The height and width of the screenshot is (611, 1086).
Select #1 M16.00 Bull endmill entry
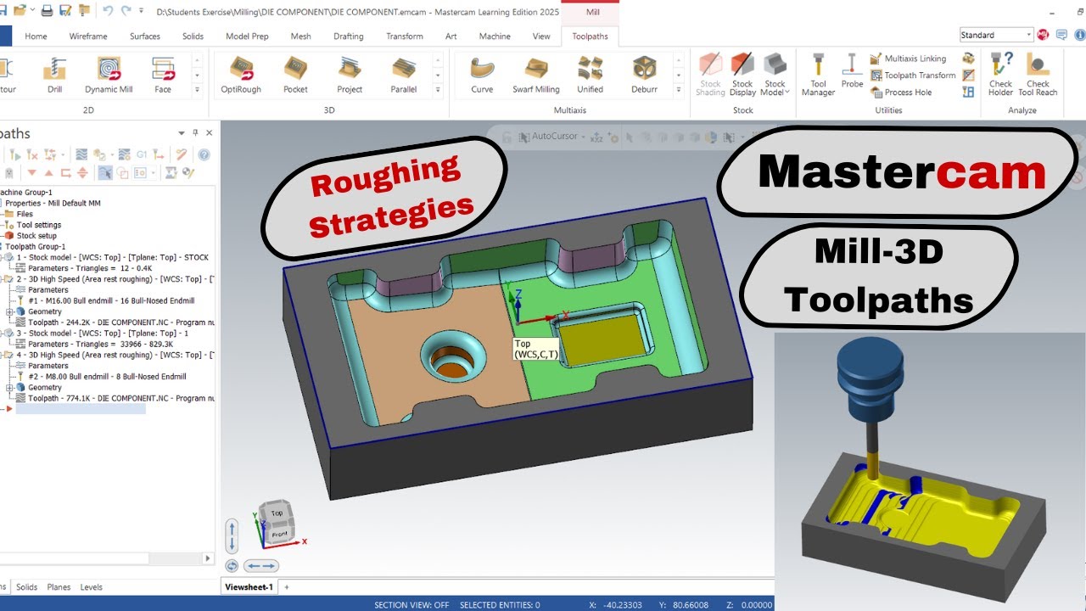(106, 300)
